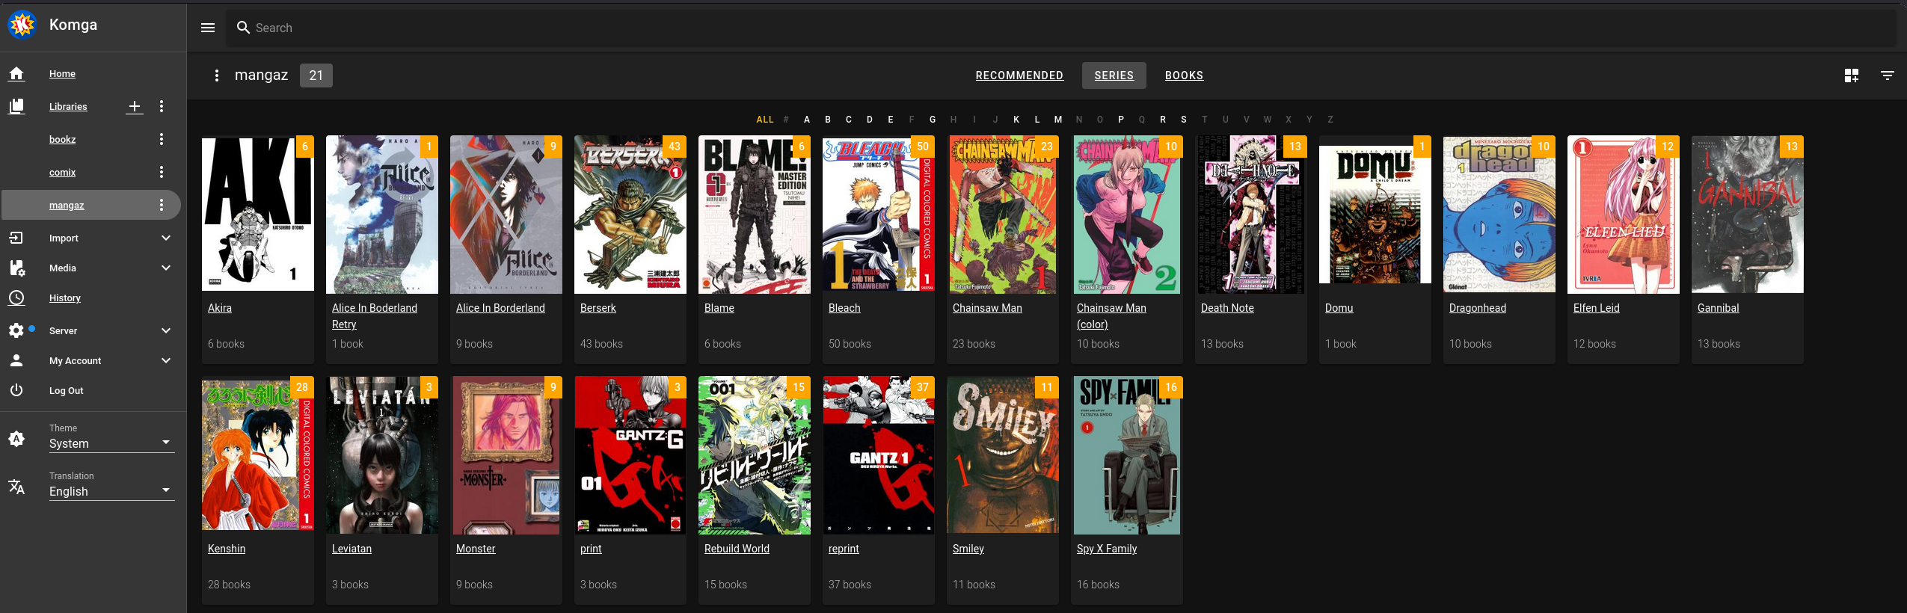Screen dimensions: 1907x613
Task: Click the Home icon in sidebar
Action: point(16,74)
